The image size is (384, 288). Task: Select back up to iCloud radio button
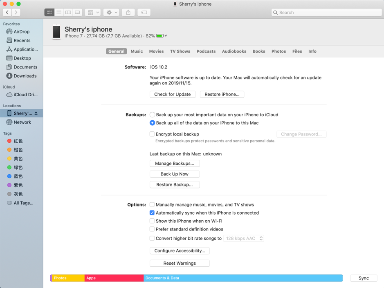152,115
